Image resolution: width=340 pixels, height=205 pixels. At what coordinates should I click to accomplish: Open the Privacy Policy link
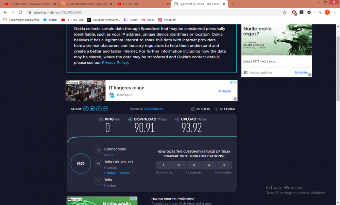115,63
